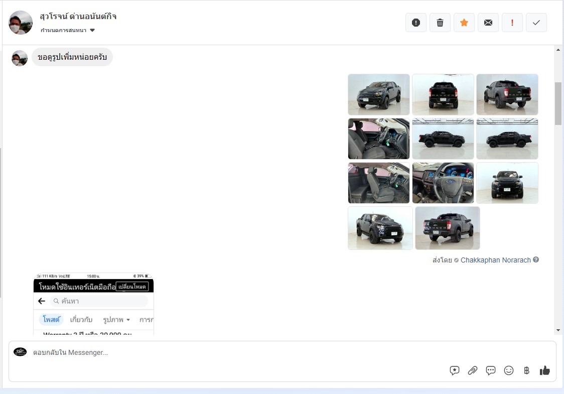Select message bubble ขอดูรูปเพิ่มหน่อยครับ
This screenshot has width=564, height=394.
(72, 57)
